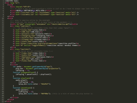Click the comment about the soundtrack of the pandemic
This screenshot has height=103, width=137.
pyautogui.click(x=41, y=22)
